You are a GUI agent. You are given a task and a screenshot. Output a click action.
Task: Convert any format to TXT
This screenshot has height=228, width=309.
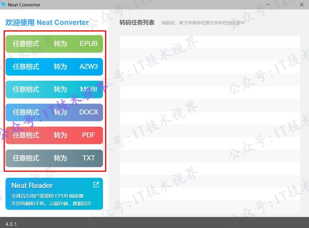pos(54,158)
